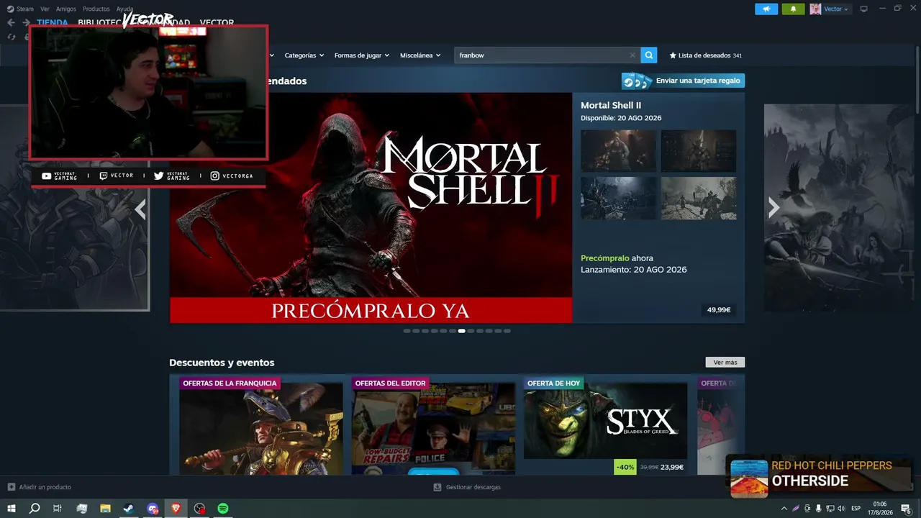Click the star icon beside Lista de deseados
The width and height of the screenshot is (921, 518).
[673, 55]
